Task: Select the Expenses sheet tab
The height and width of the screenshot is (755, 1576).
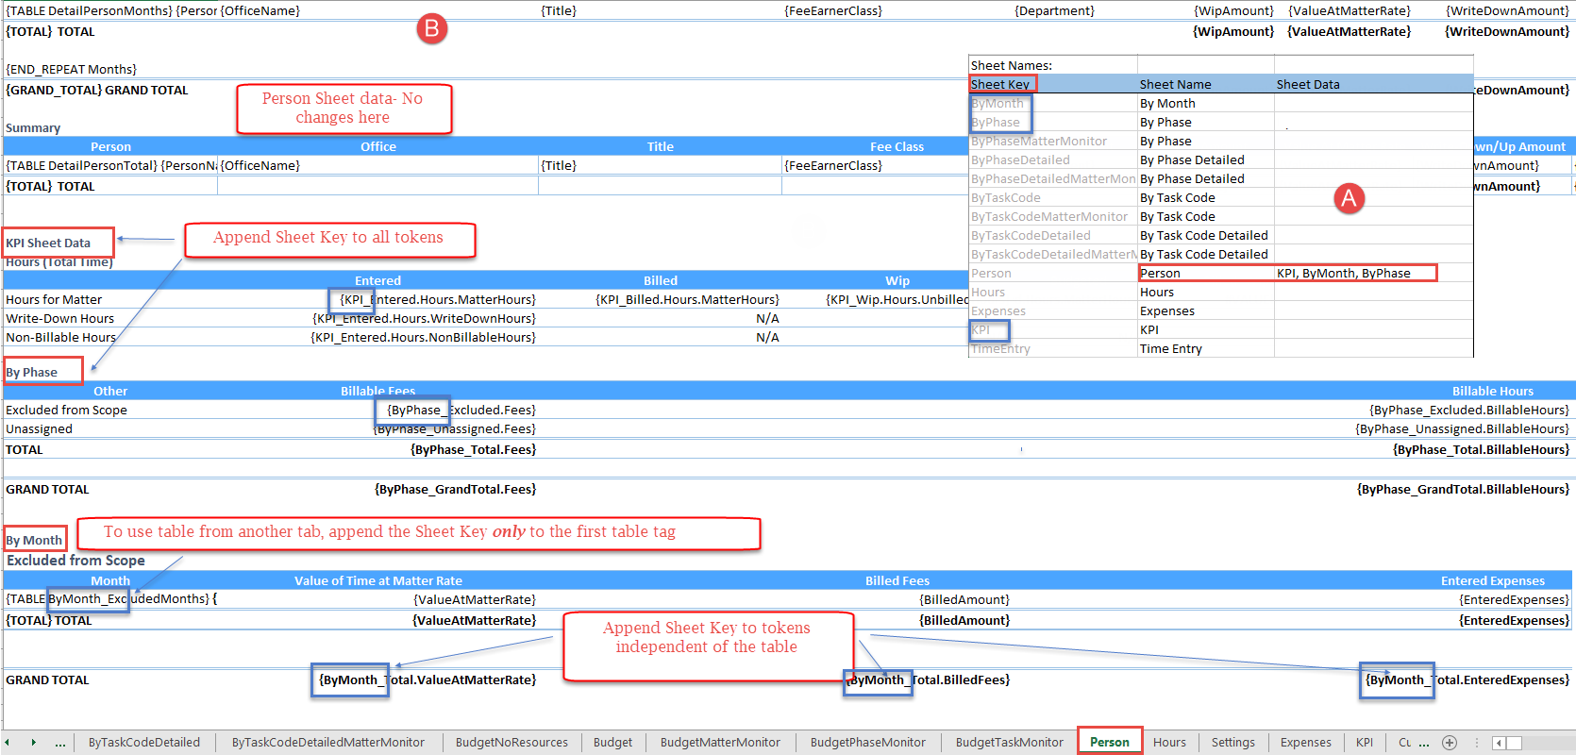Action: click(1305, 743)
